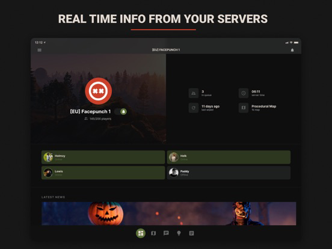Toggle server notifications for [EU] Facepunch 1
332x249 pixels.
point(121,112)
